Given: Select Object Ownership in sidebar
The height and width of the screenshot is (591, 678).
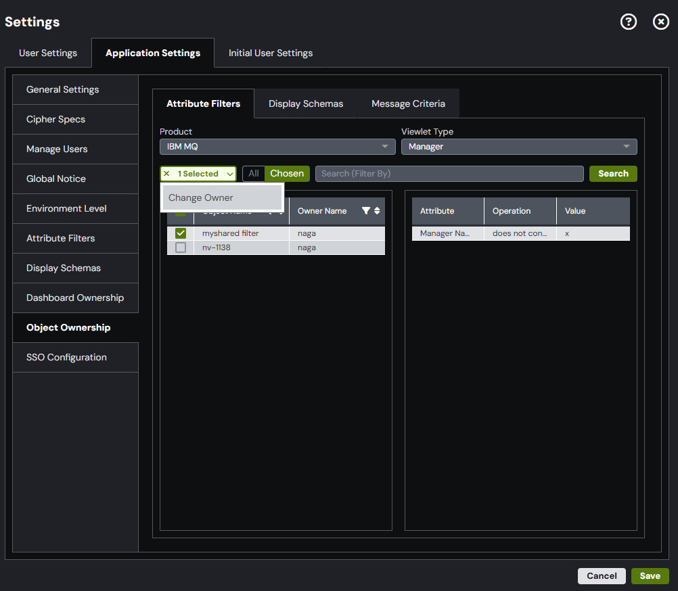Looking at the screenshot, I should point(76,328).
